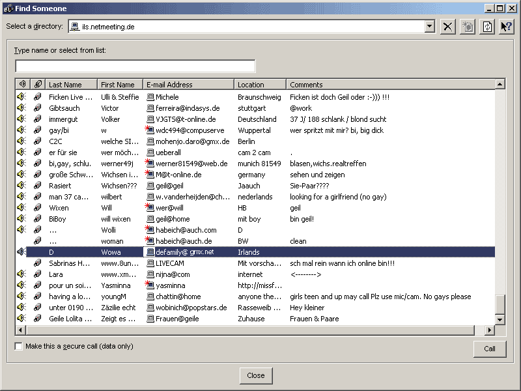Click the first name wilbert
This screenshot has width=521, height=391.
[x=111, y=197]
